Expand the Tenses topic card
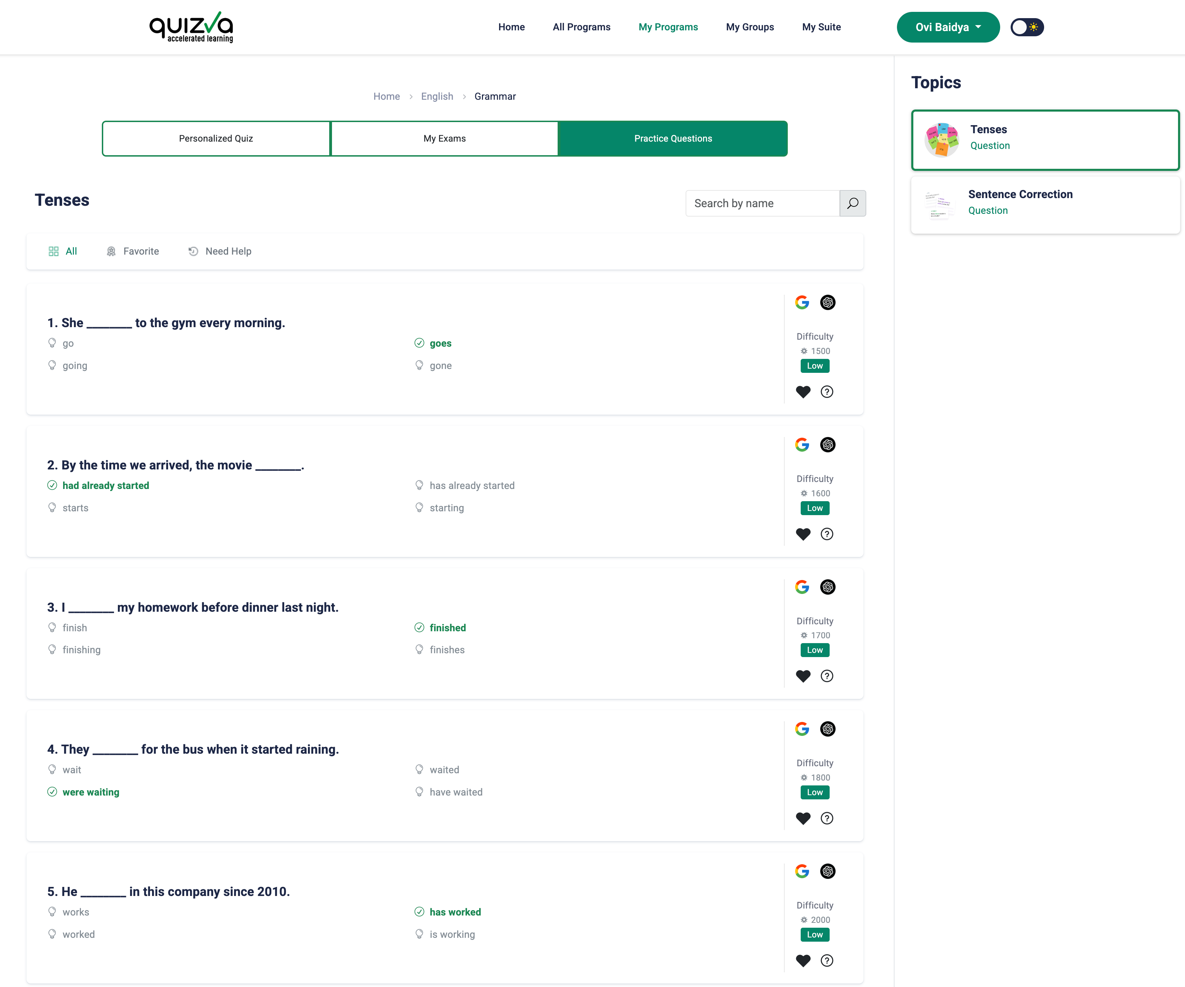This screenshot has width=1185, height=987. point(1044,140)
